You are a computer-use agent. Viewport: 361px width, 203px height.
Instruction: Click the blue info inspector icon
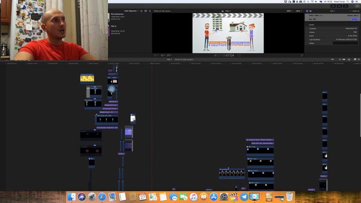pyautogui.click(x=307, y=11)
